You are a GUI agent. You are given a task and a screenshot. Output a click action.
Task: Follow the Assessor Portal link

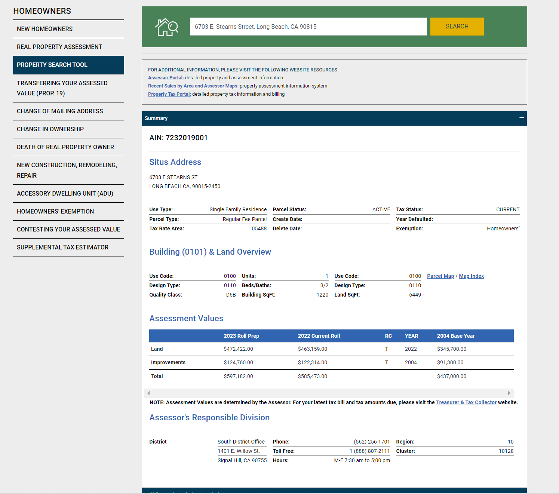click(x=166, y=78)
